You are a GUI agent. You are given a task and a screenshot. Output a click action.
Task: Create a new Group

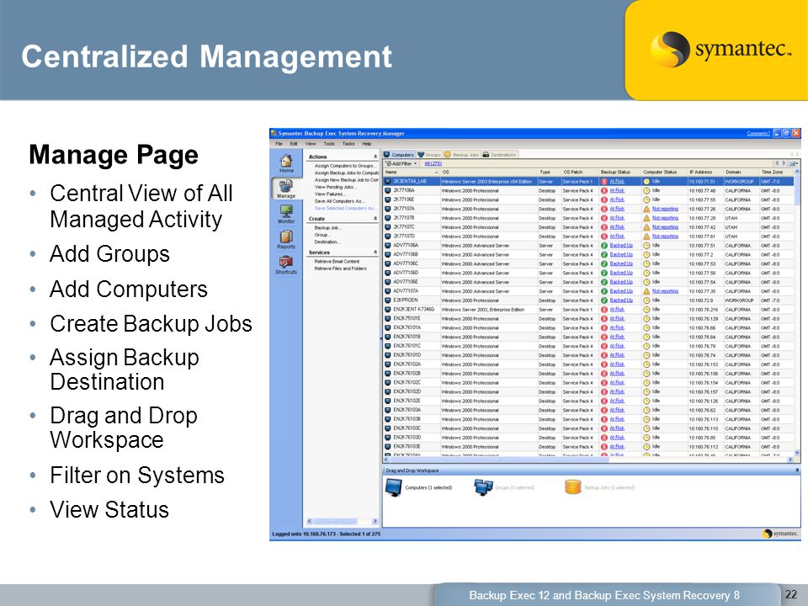tap(322, 235)
